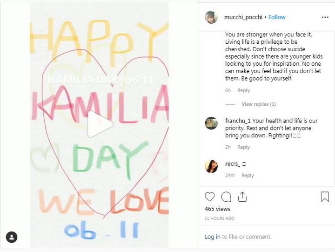Click the Log in link
Screen dimensions: 335x252
(212, 237)
